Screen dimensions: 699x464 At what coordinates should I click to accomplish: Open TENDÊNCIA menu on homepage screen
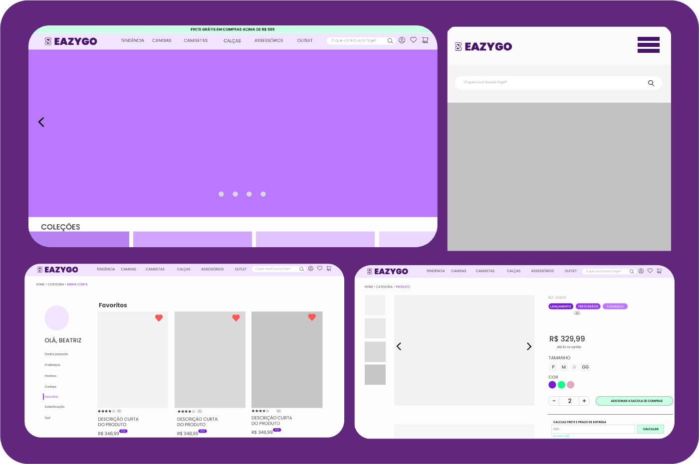click(132, 41)
